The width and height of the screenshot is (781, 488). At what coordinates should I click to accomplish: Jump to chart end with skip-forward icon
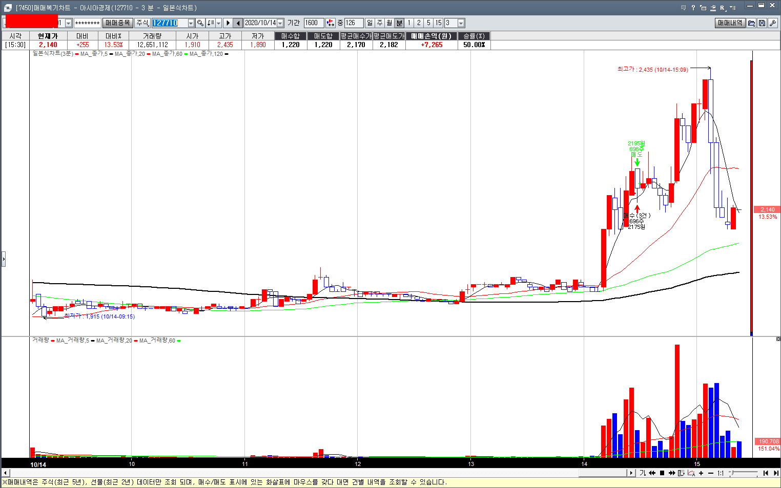tap(776, 473)
